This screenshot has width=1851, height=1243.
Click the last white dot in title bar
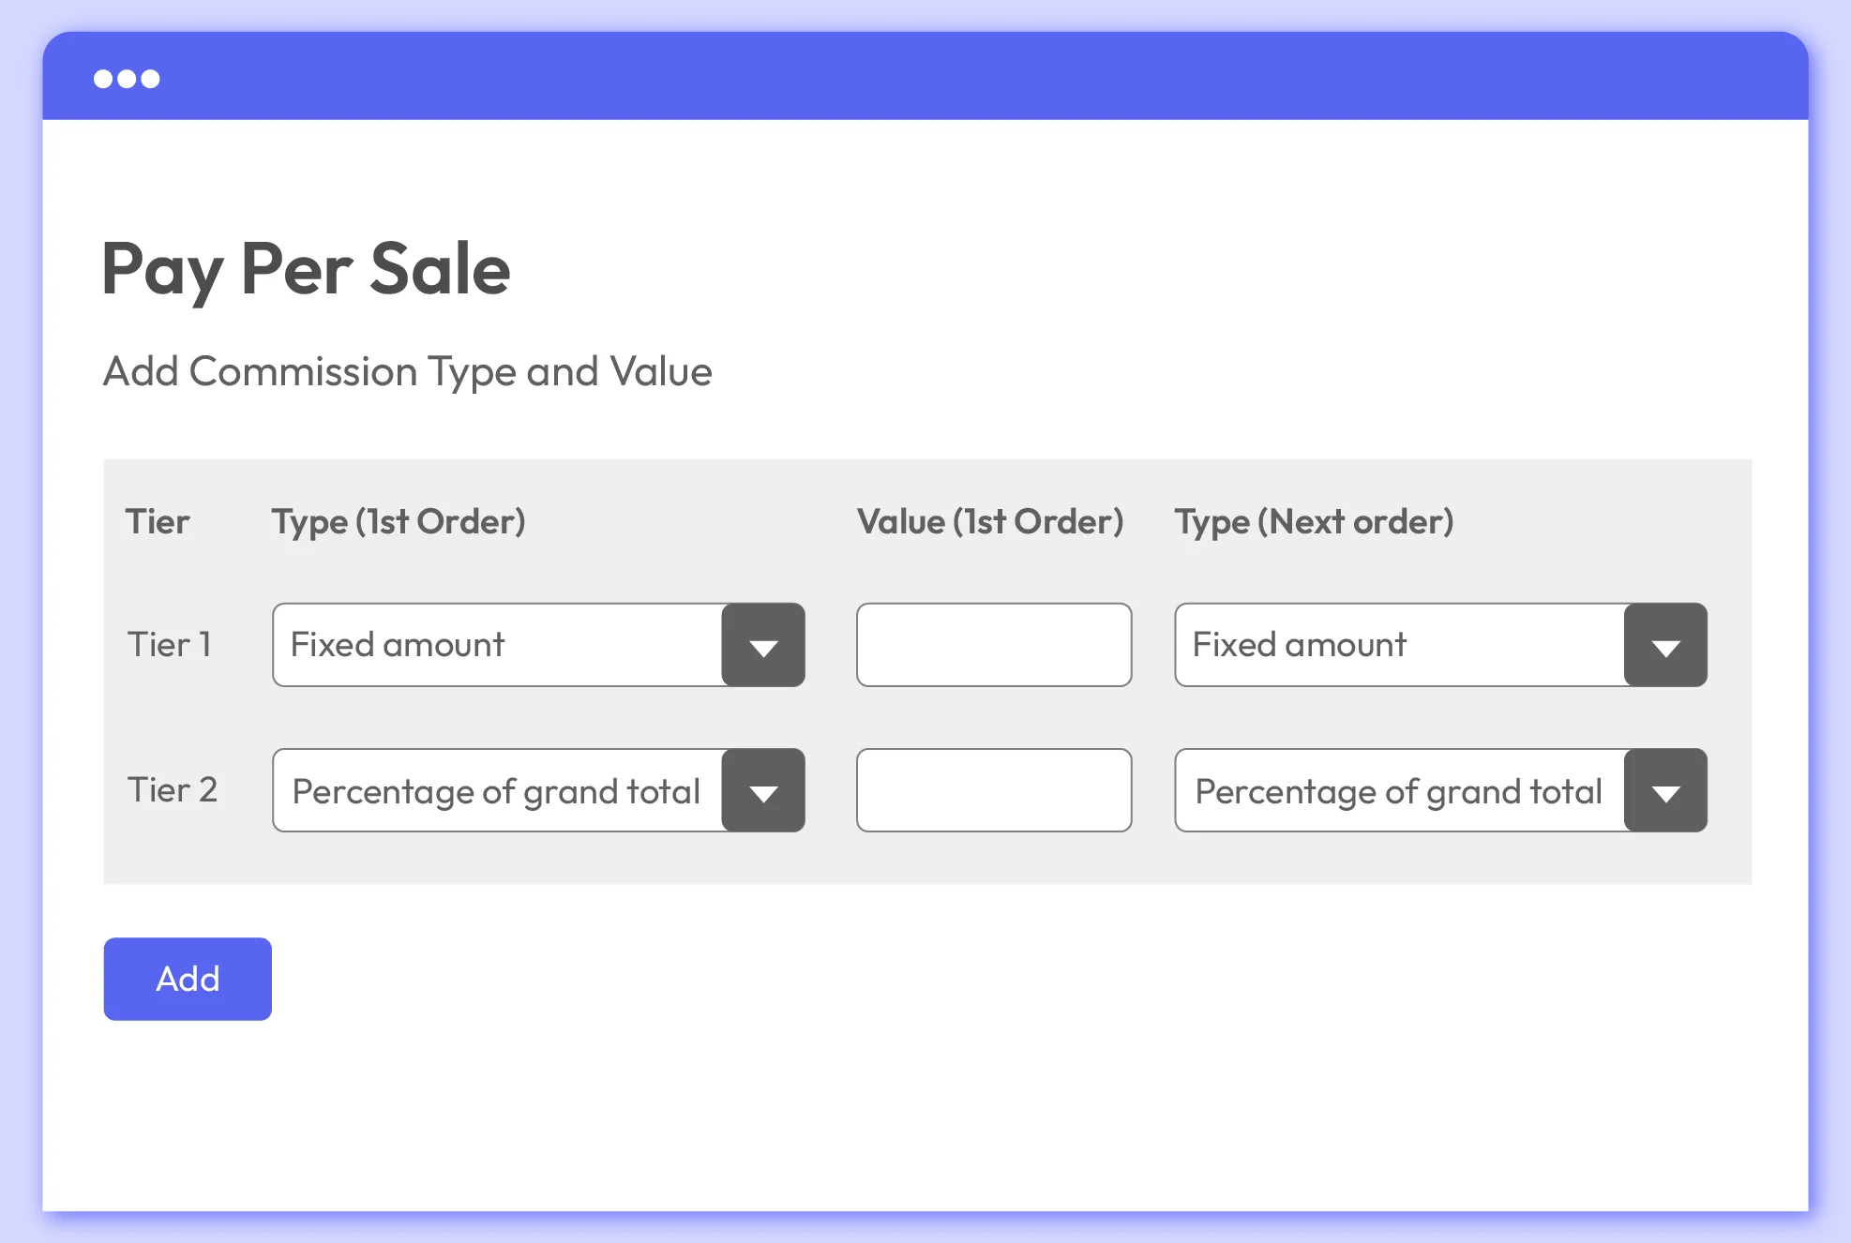pos(150,79)
